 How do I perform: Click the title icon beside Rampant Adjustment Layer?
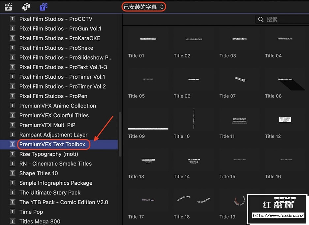point(13,134)
